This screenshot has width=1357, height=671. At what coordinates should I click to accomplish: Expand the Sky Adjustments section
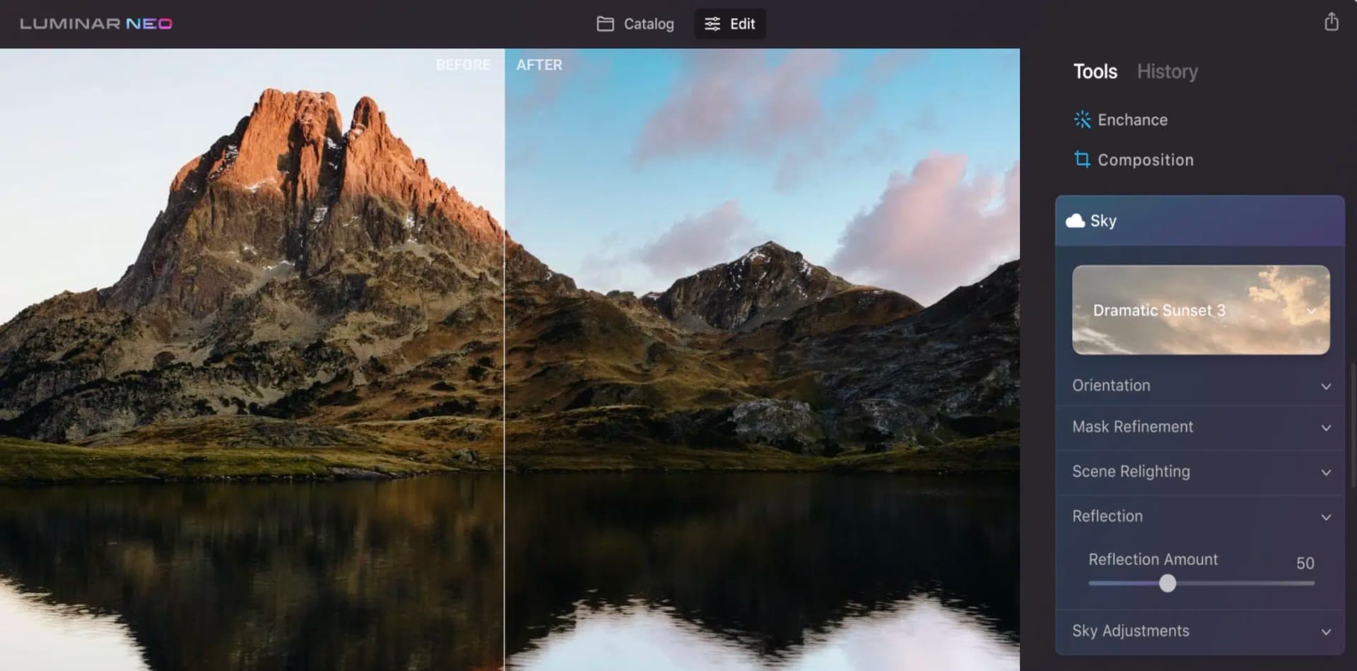coord(1326,631)
